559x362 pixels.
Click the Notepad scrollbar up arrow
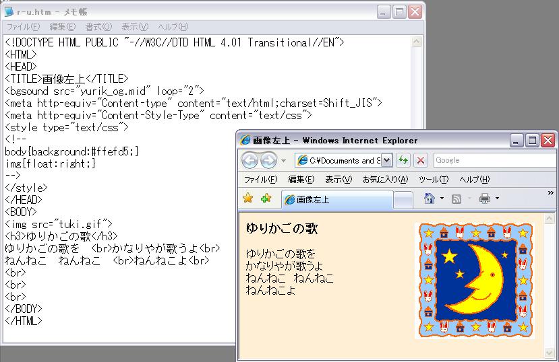[416, 42]
